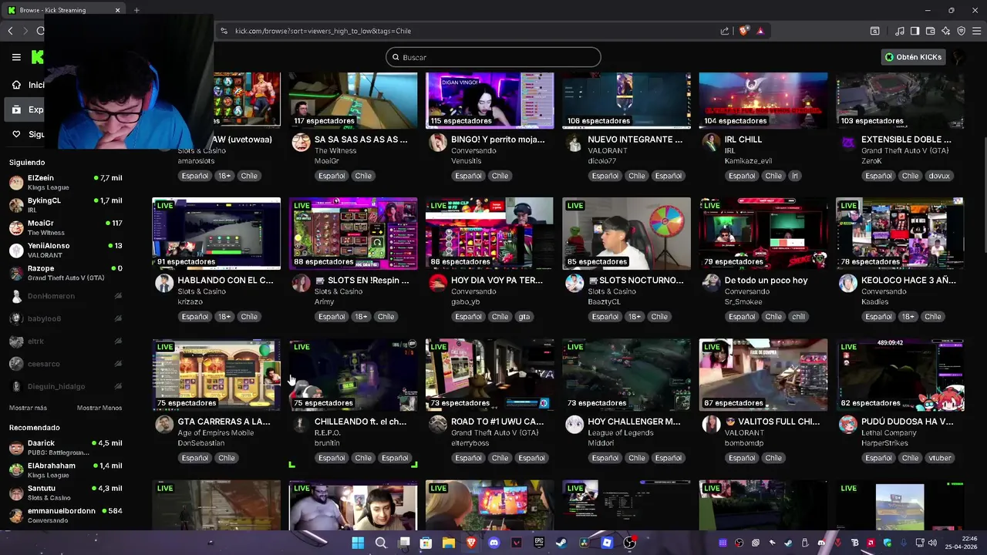This screenshot has height=555, width=987.
Task: Open the HABLANDO CON EL C... stream thumbnail
Action: coord(217,234)
